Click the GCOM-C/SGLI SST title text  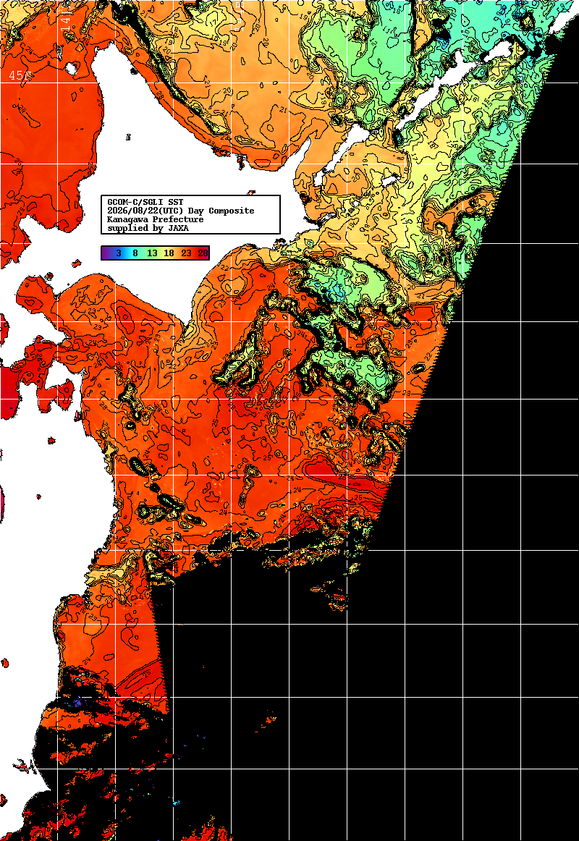point(145,202)
